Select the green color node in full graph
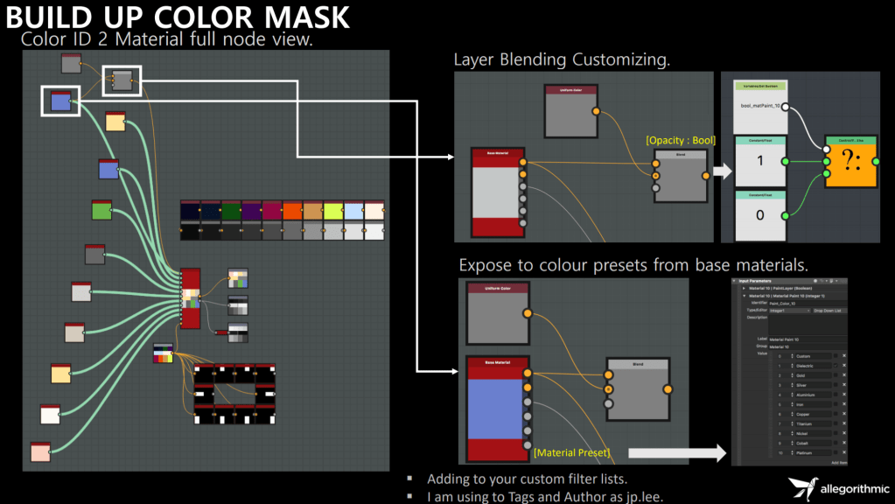This screenshot has height=504, width=895. pos(102,211)
